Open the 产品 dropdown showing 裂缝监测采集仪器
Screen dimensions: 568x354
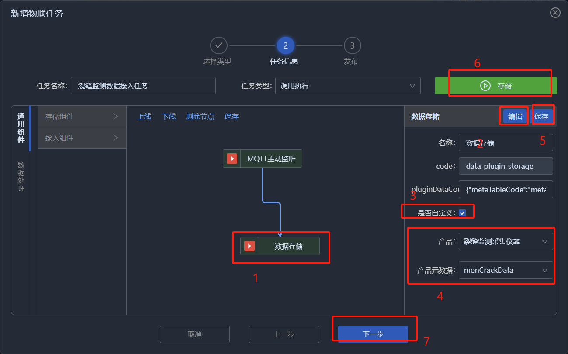click(506, 241)
